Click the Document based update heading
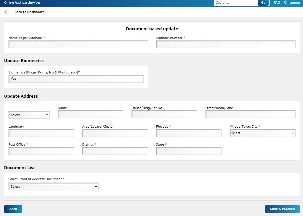 click(x=152, y=29)
